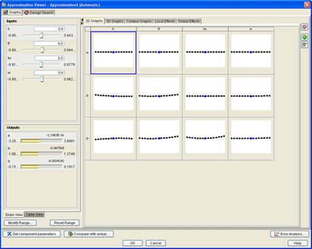Click the tf input value field

(49, 43)
